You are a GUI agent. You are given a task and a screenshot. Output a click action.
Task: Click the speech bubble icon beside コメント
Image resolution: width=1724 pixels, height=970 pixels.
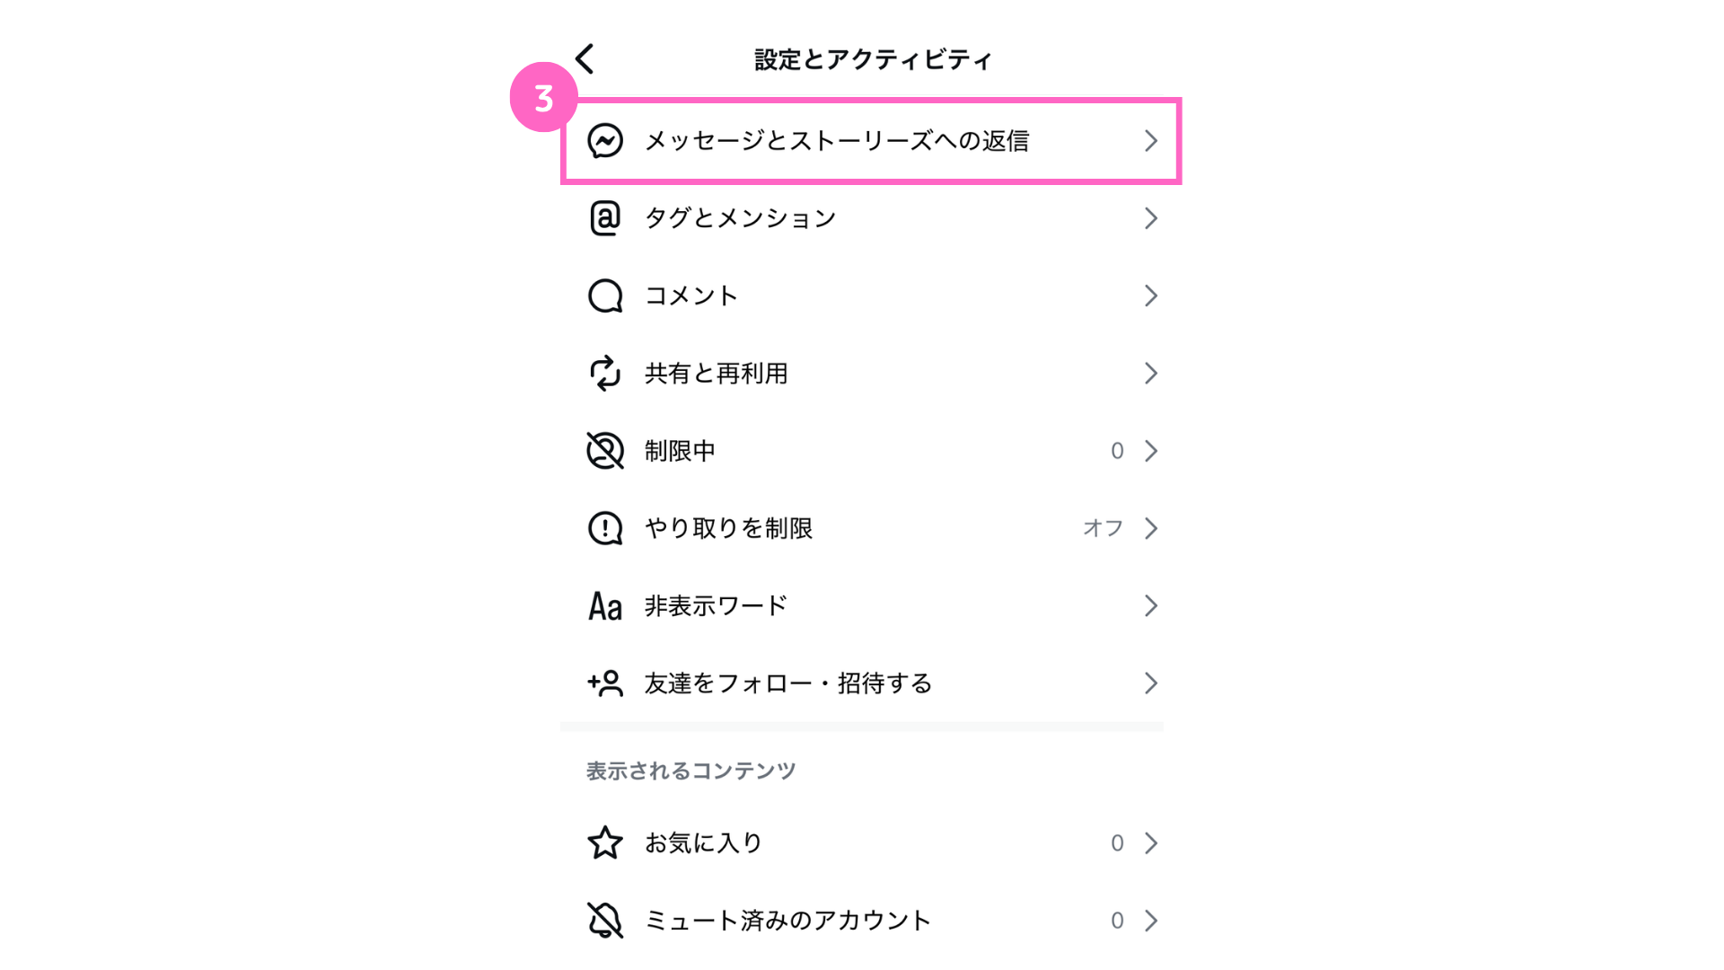point(605,295)
